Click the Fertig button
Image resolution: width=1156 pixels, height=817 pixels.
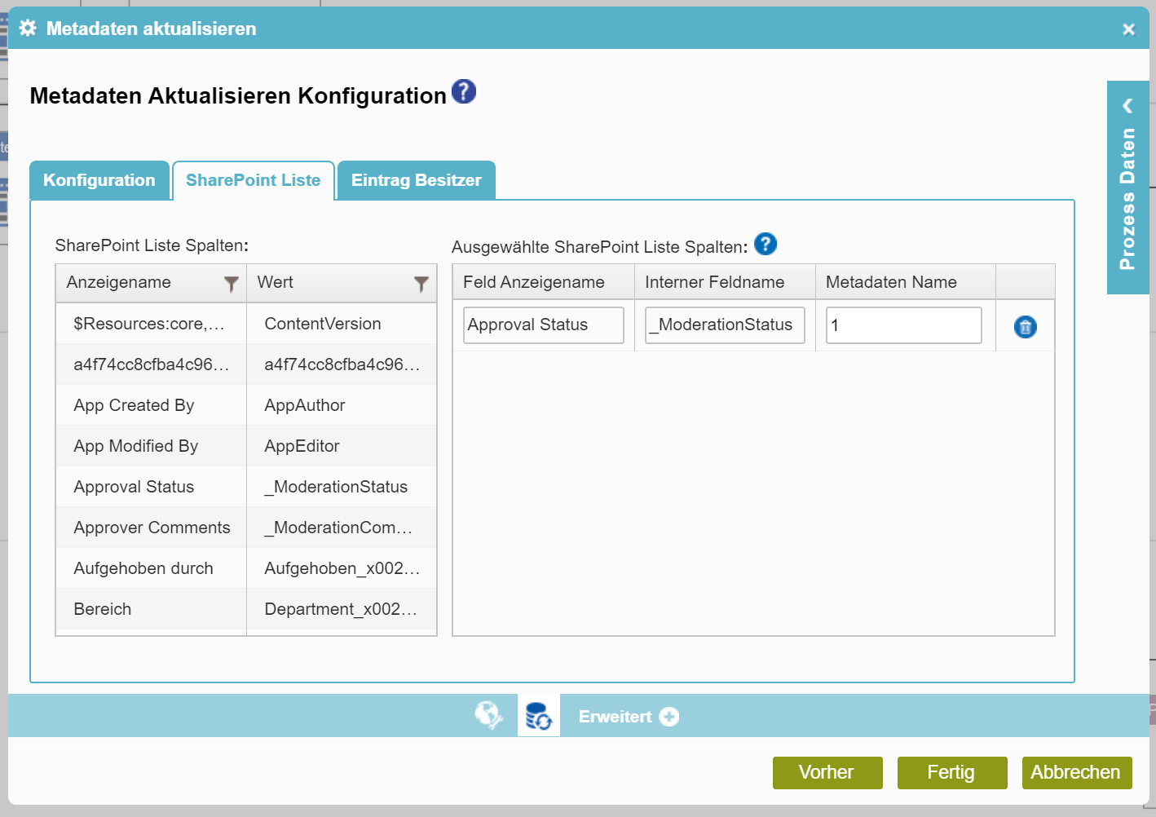951,772
